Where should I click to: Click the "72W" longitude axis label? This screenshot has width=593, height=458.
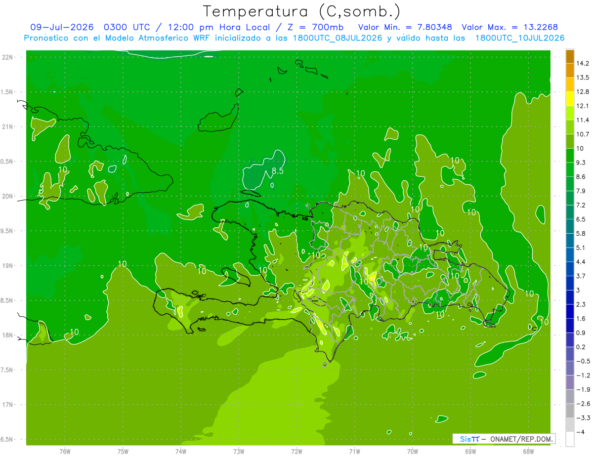(296, 452)
